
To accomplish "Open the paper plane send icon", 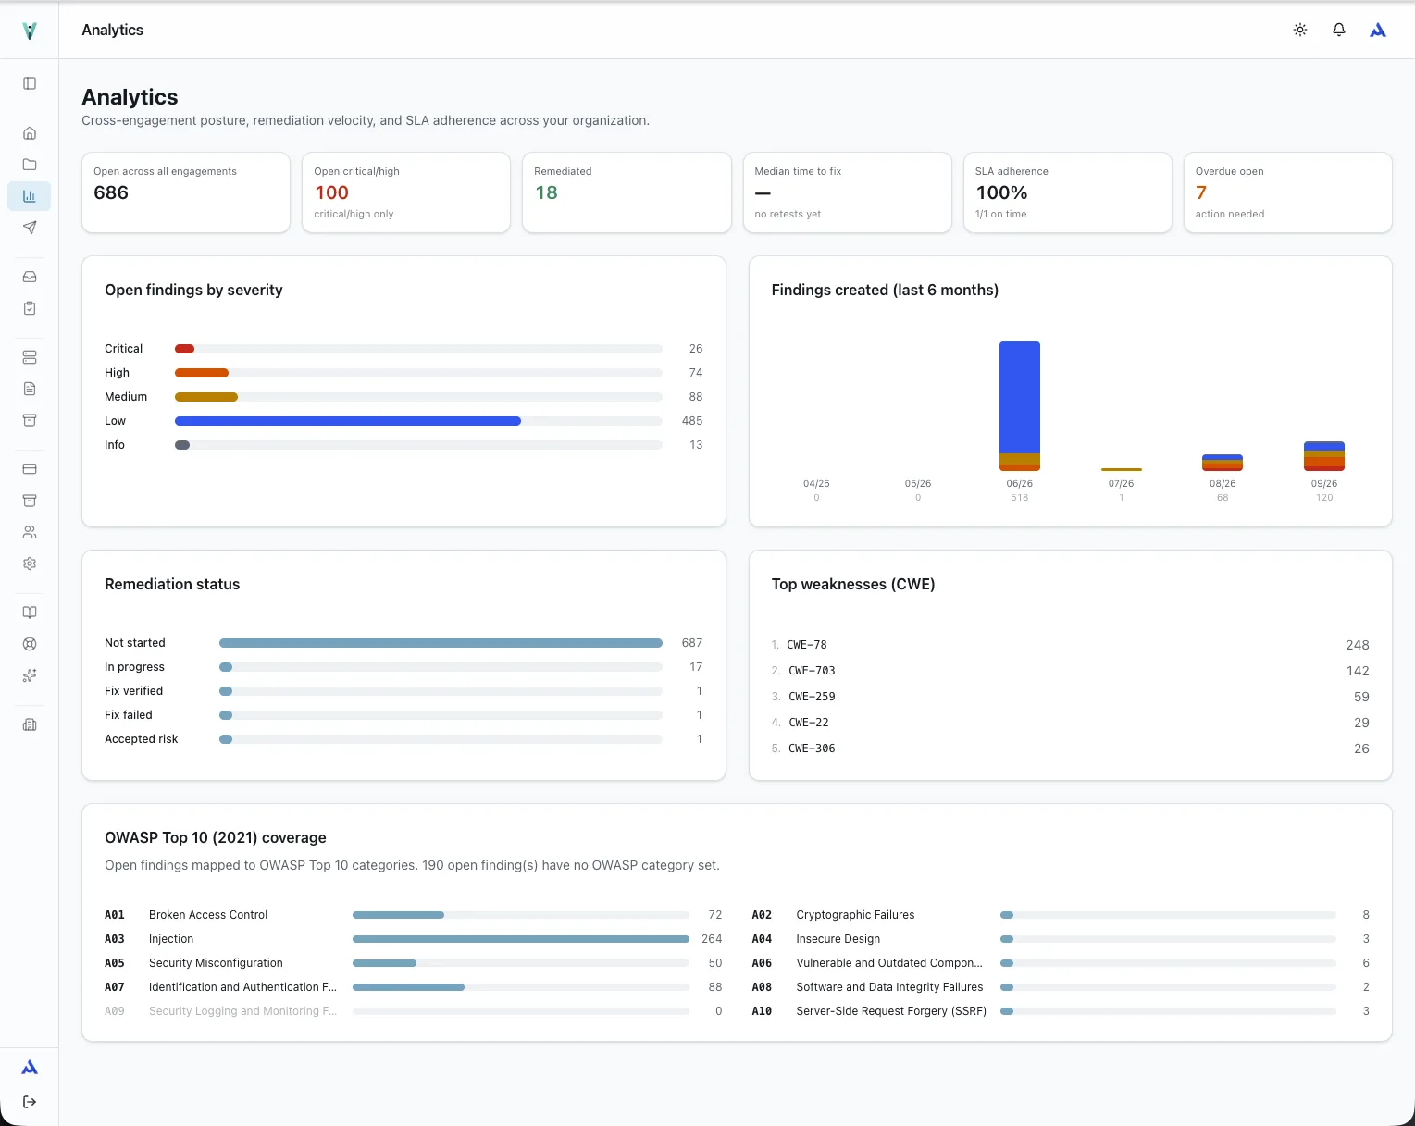I will (30, 228).
